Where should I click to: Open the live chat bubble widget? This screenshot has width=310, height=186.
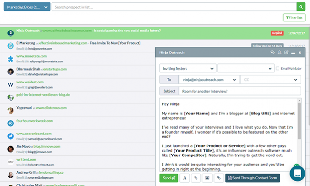[x=298, y=174]
